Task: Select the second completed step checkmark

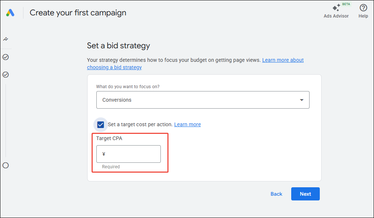Action: [5, 75]
